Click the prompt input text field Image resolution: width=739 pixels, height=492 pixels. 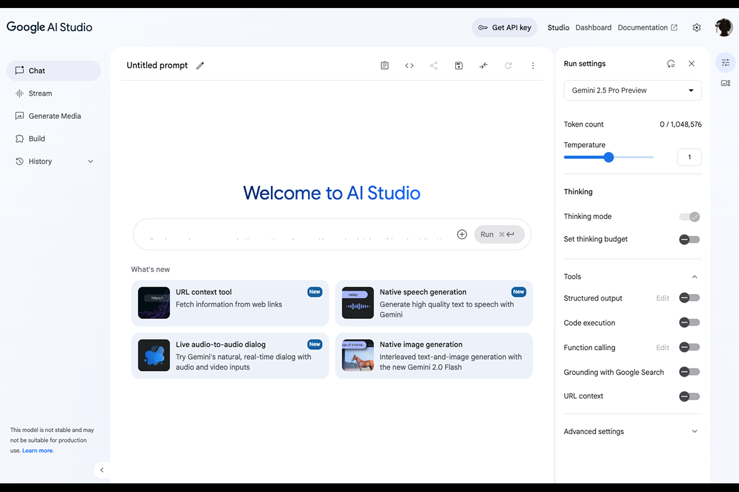(x=296, y=234)
